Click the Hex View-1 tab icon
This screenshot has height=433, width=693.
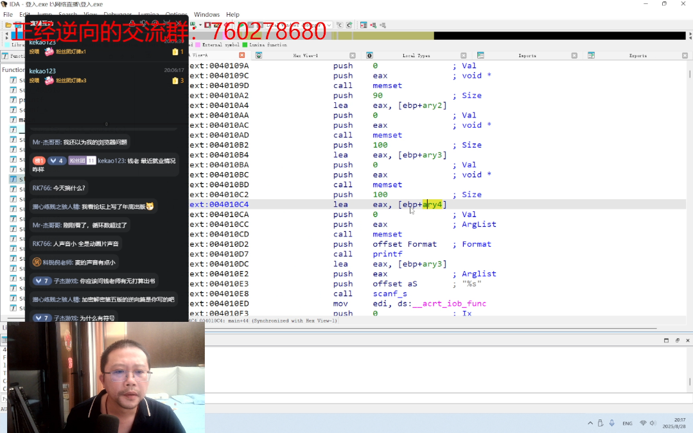pos(259,56)
